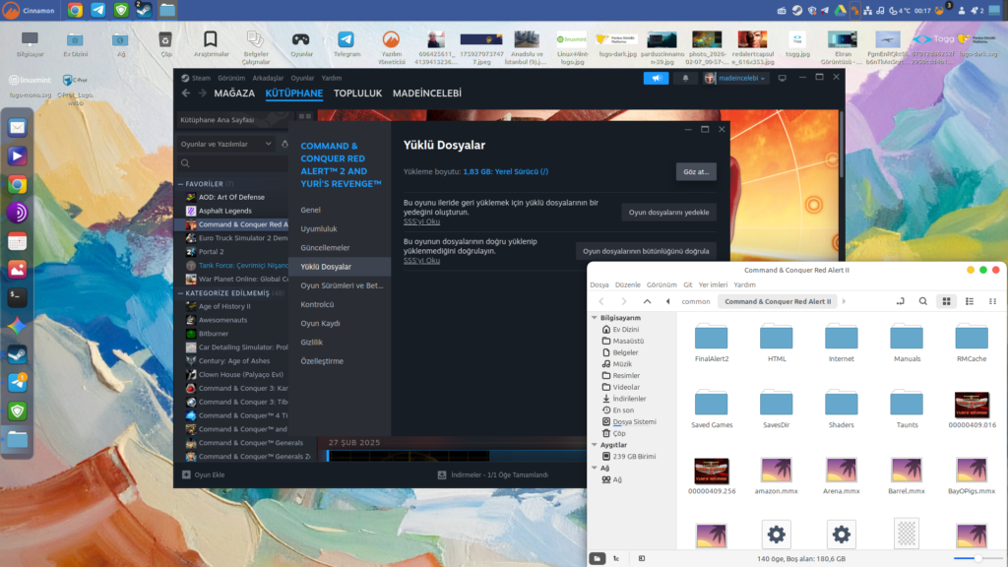Toggle Steam Big Picture mode icon
Screen dimensions: 1008x567
point(782,78)
